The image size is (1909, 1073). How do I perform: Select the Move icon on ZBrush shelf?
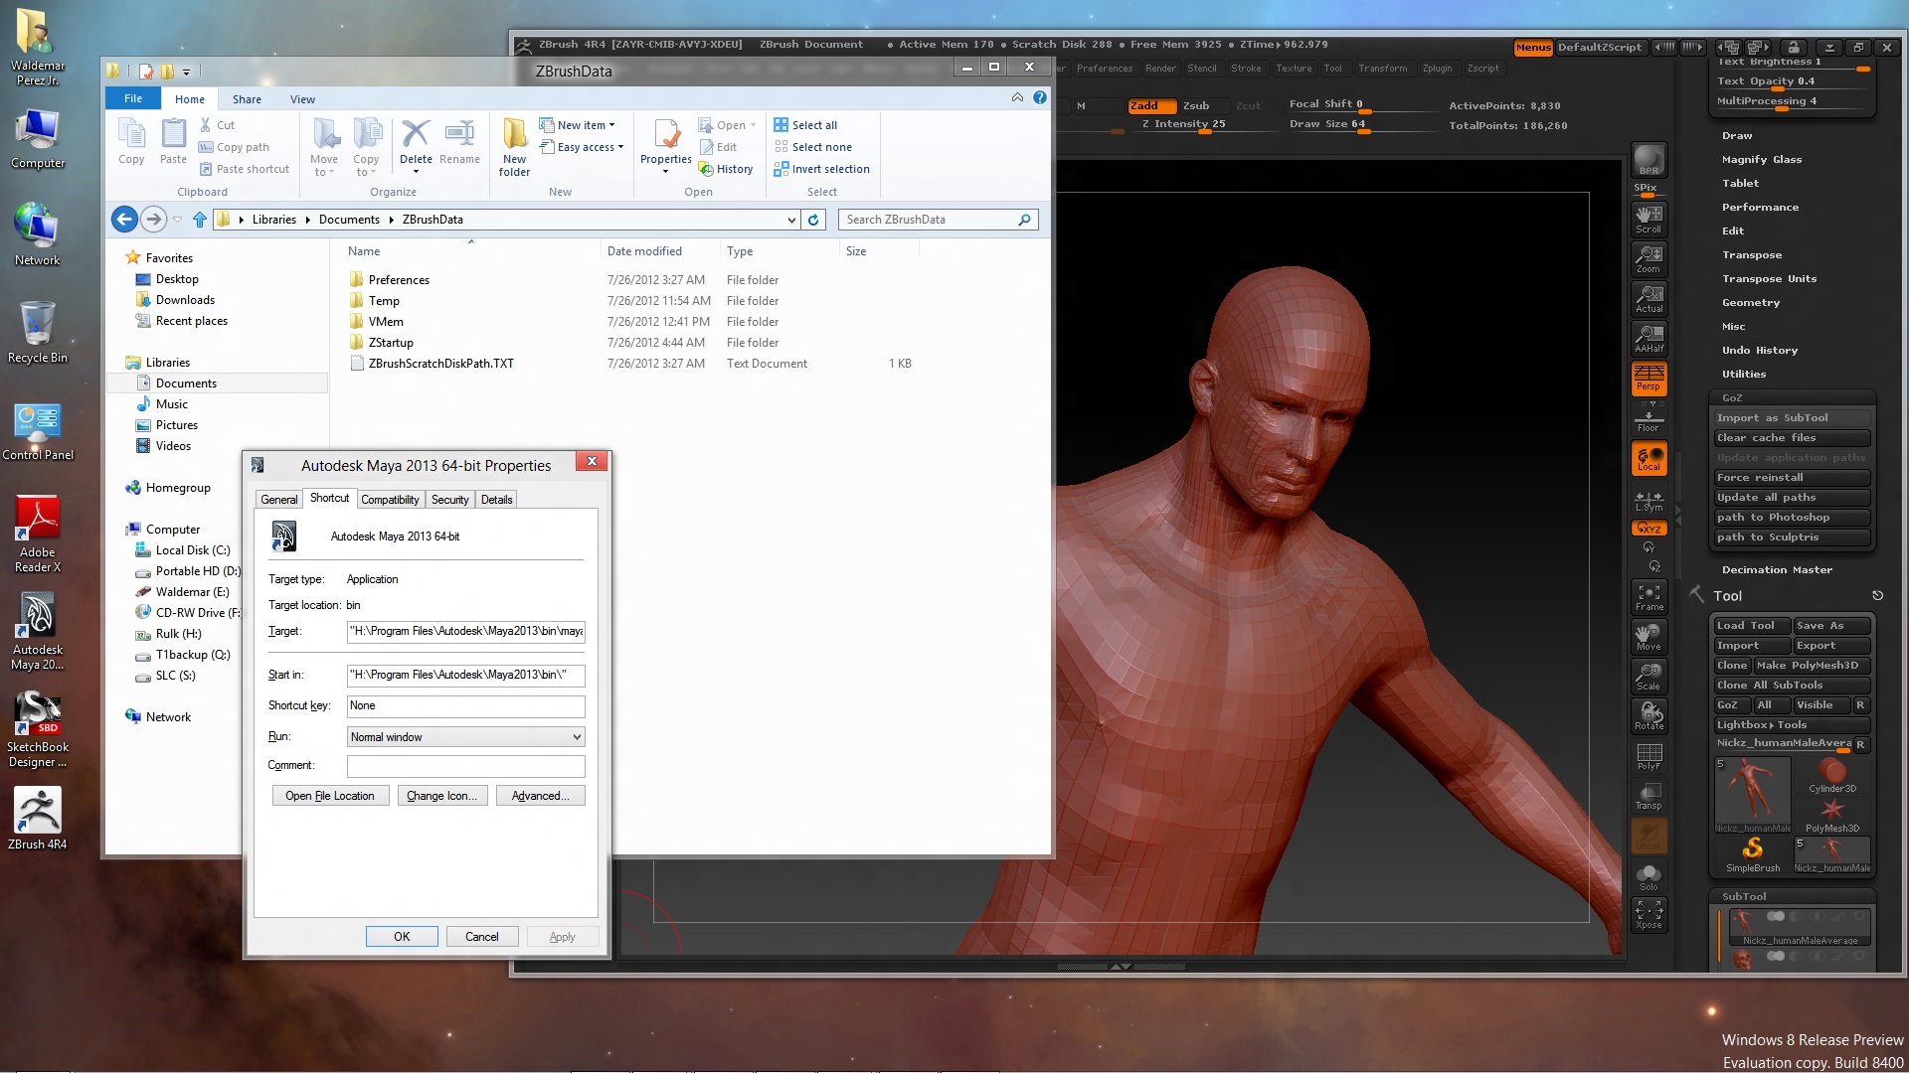(1649, 637)
